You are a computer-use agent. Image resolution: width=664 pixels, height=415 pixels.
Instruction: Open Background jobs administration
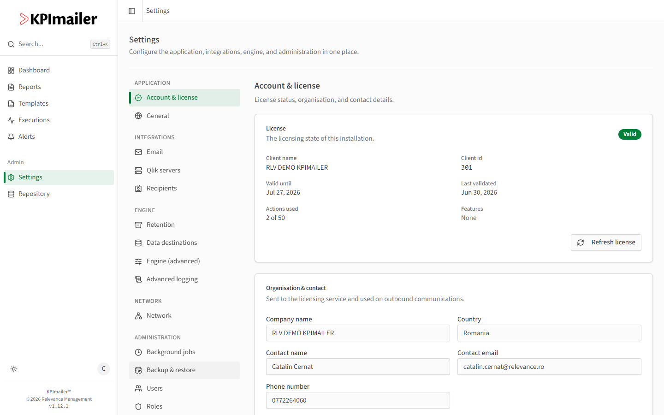tap(184, 352)
